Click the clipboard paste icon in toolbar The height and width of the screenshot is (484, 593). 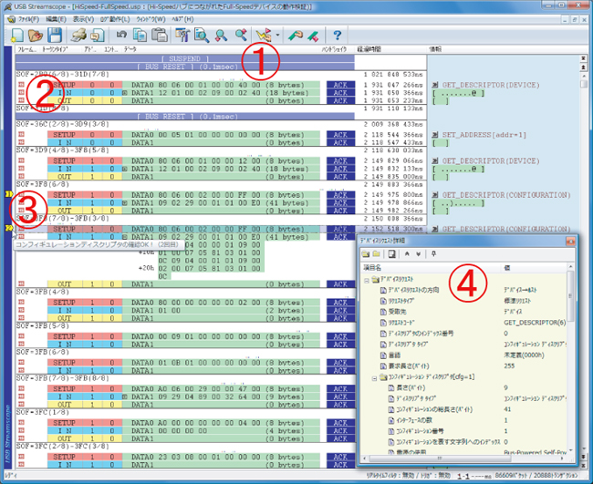[x=160, y=36]
